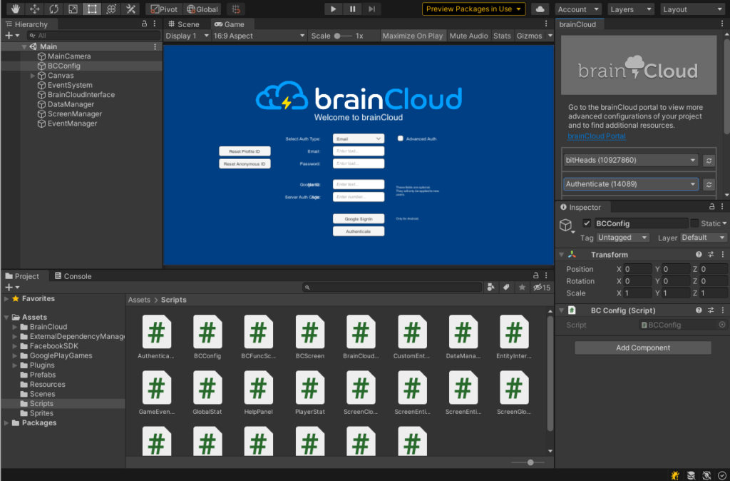Toggle Maximize On Play
This screenshot has width=730, height=481.
413,36
